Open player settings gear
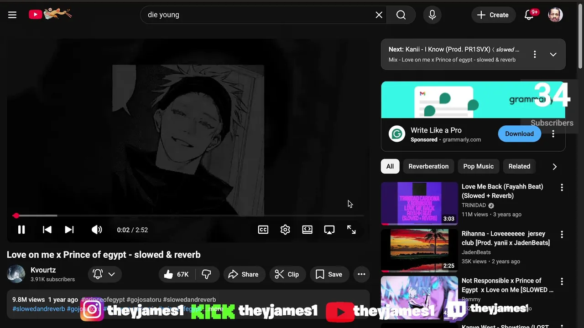 [x=285, y=230]
